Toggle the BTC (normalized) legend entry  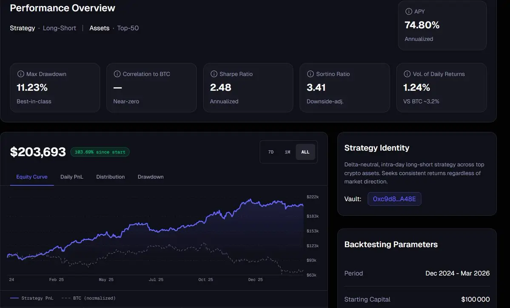(88, 298)
